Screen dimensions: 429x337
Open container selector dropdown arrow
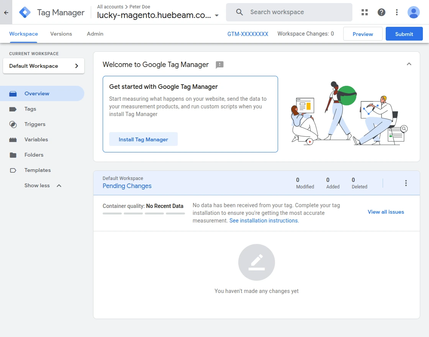tap(217, 15)
